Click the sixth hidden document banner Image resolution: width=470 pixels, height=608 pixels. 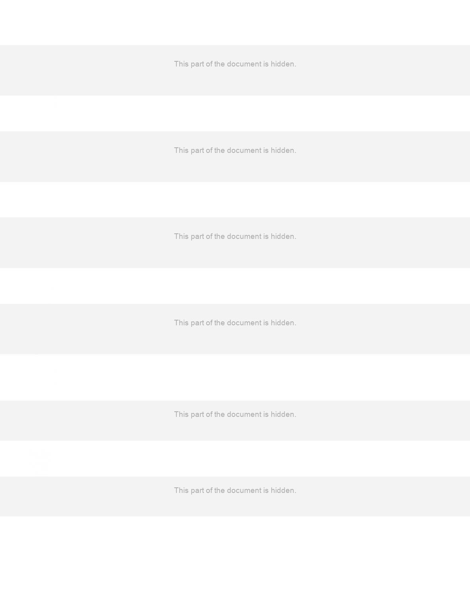pos(235,497)
